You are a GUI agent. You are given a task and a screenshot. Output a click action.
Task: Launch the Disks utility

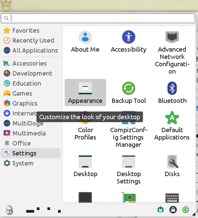tap(172, 166)
